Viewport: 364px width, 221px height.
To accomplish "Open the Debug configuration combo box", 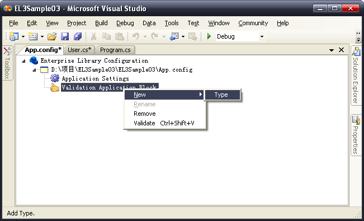I will point(241,36).
